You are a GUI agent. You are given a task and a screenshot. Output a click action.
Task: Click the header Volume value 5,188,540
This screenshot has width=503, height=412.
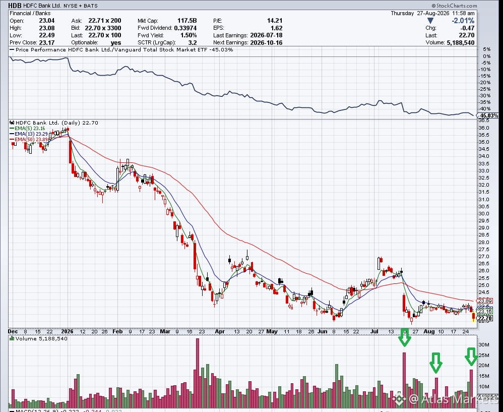coord(460,43)
